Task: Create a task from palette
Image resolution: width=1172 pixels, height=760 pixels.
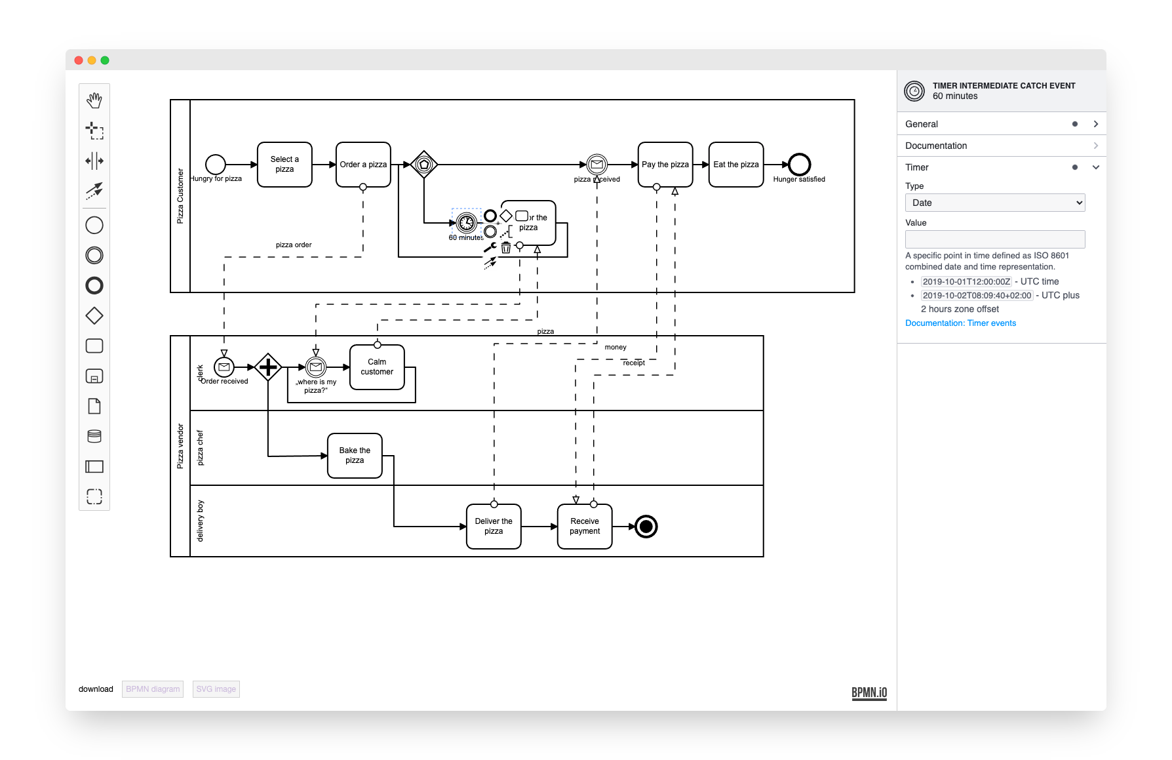Action: tap(94, 346)
